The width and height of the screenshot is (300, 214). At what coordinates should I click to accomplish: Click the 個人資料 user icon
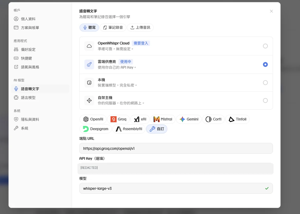coord(16,19)
